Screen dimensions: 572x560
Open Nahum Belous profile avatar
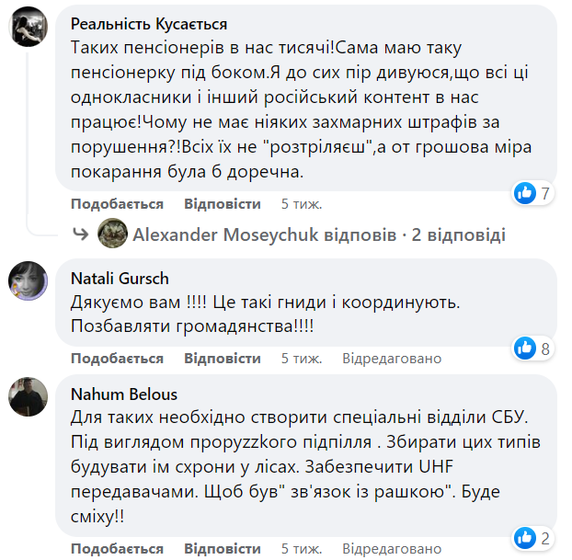click(29, 396)
